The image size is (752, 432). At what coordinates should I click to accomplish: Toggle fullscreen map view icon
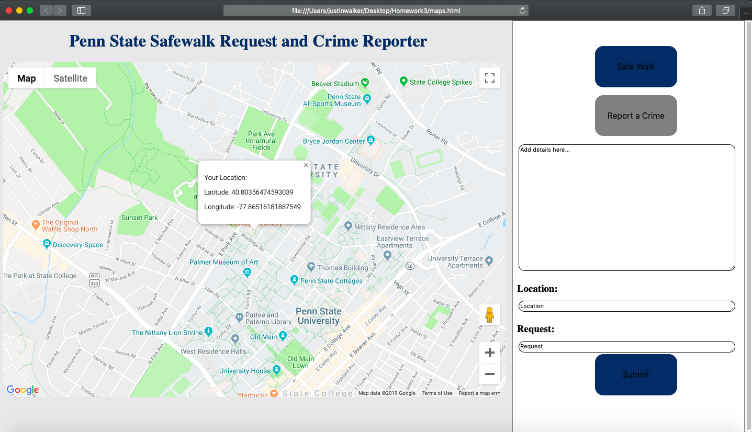tap(490, 78)
